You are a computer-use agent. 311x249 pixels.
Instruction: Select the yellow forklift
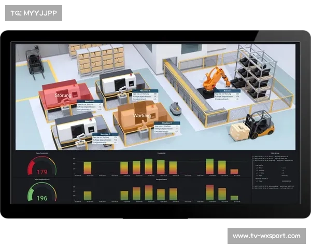click(x=258, y=125)
